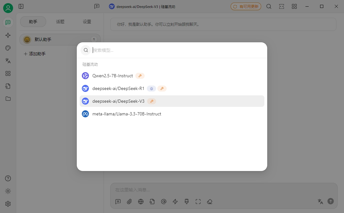The height and width of the screenshot is (213, 344).
Task: Click the Meta Llama logo icon
Action: tap(85, 114)
